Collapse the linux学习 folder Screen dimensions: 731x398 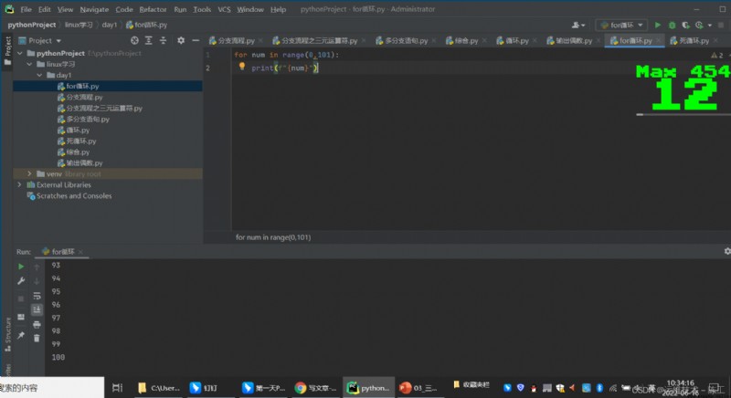point(30,64)
